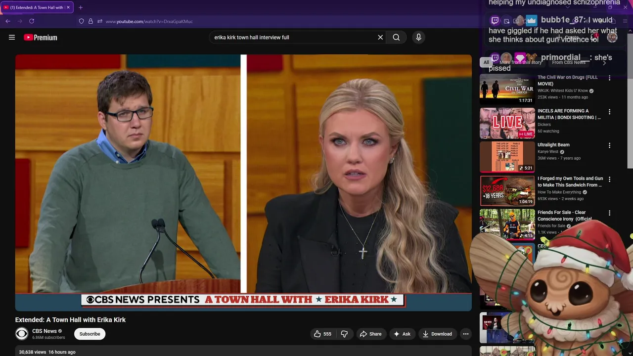Open CBS News channel avatar

[x=22, y=334]
